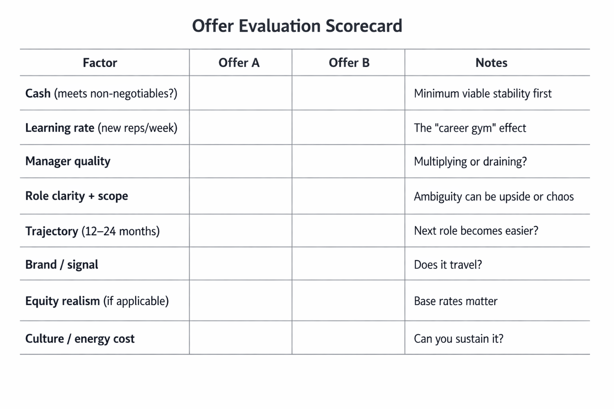Click Offer A cell for Manager quality
614x409 pixels.
tap(241, 161)
